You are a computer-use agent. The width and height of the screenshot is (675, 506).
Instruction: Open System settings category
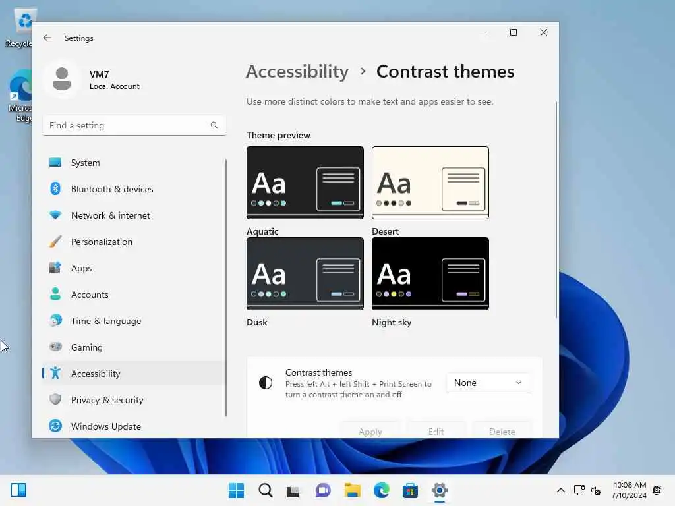(134, 163)
